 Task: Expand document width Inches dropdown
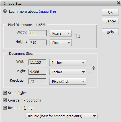click(68, 63)
